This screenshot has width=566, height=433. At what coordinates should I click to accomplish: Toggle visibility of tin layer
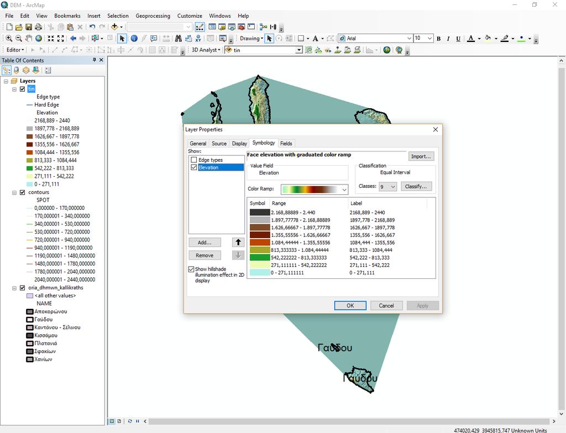[22, 89]
